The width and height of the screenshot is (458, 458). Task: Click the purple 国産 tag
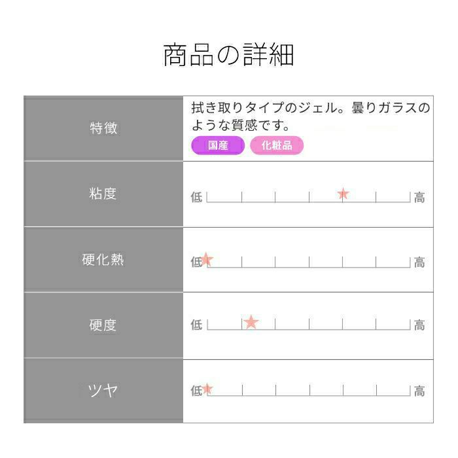click(218, 146)
